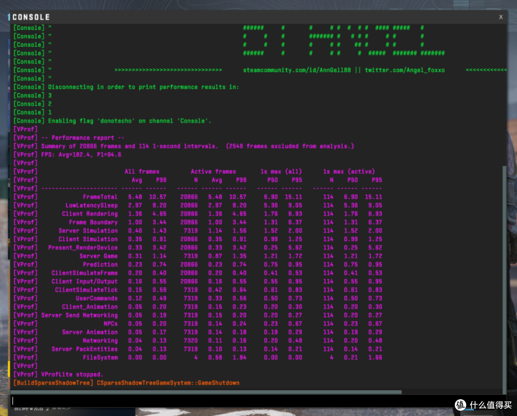This screenshot has height=416, width=517.
Task: Click the CSparseShadowTreeGameSystem::GameShutdown line
Action: [x=168, y=383]
